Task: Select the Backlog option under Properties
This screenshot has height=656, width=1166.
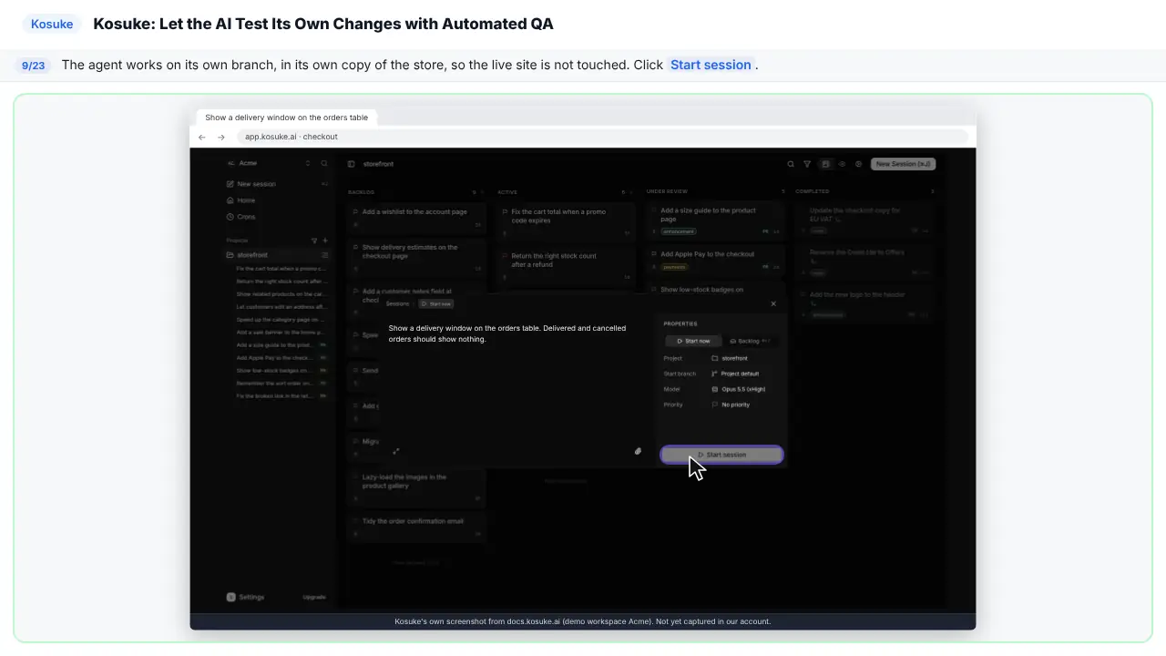Action: click(750, 341)
